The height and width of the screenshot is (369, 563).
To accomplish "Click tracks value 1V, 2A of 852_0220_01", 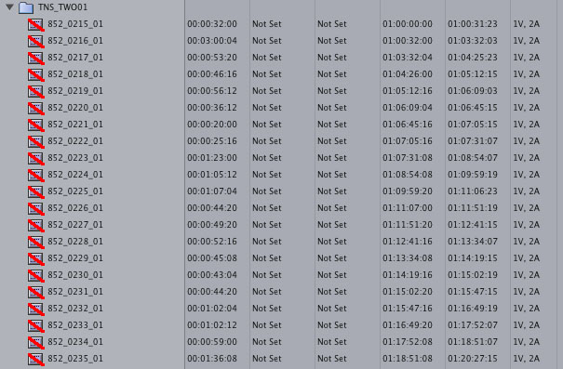I will point(527,108).
